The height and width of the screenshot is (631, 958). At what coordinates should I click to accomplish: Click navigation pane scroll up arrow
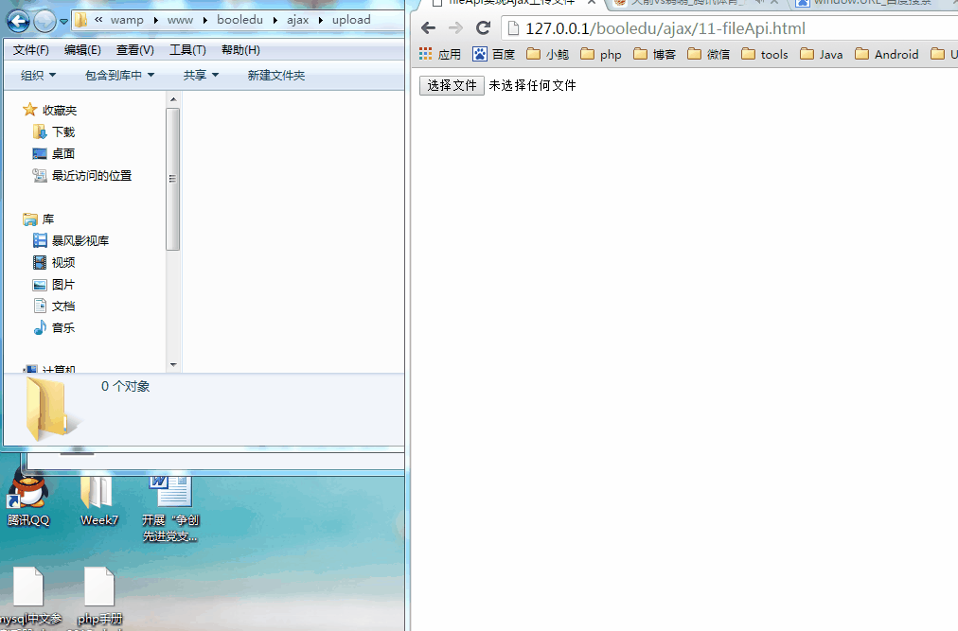[173, 99]
